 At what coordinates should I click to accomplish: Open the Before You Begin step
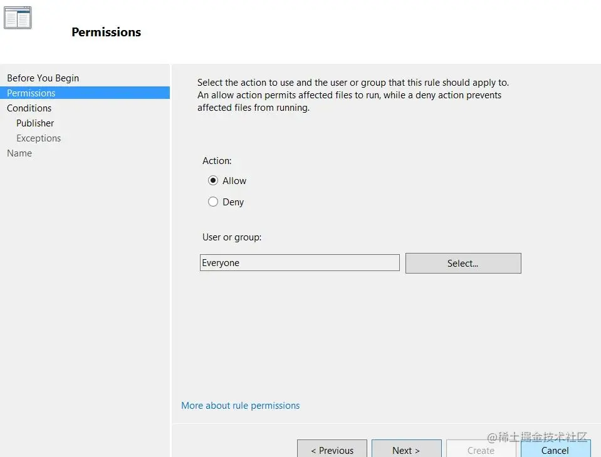pyautogui.click(x=43, y=78)
